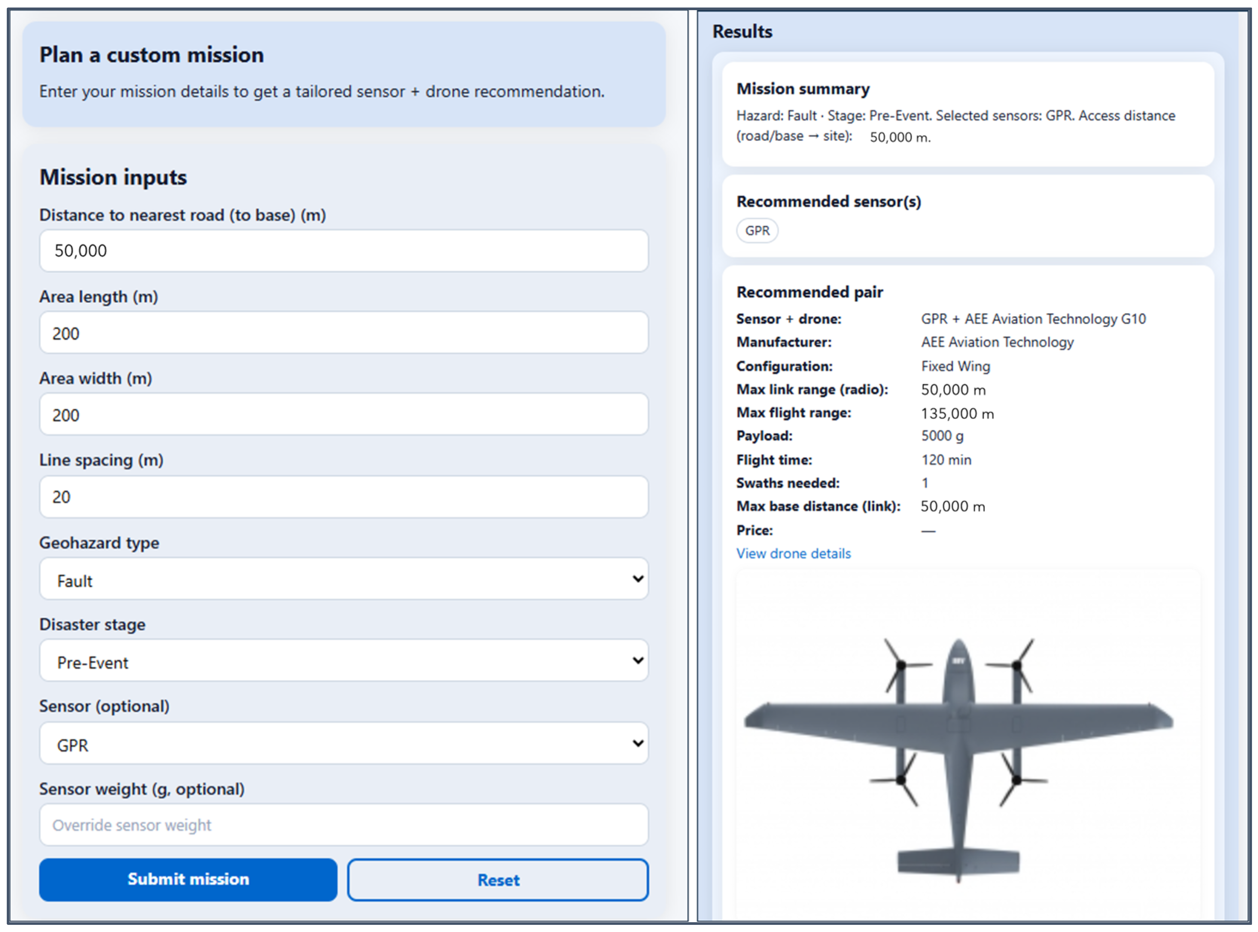Open the Disaster stage dropdown
This screenshot has height=932, width=1258.
click(x=343, y=661)
